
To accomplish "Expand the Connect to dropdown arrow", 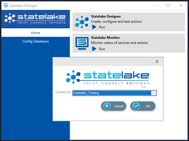I will click(x=154, y=93).
